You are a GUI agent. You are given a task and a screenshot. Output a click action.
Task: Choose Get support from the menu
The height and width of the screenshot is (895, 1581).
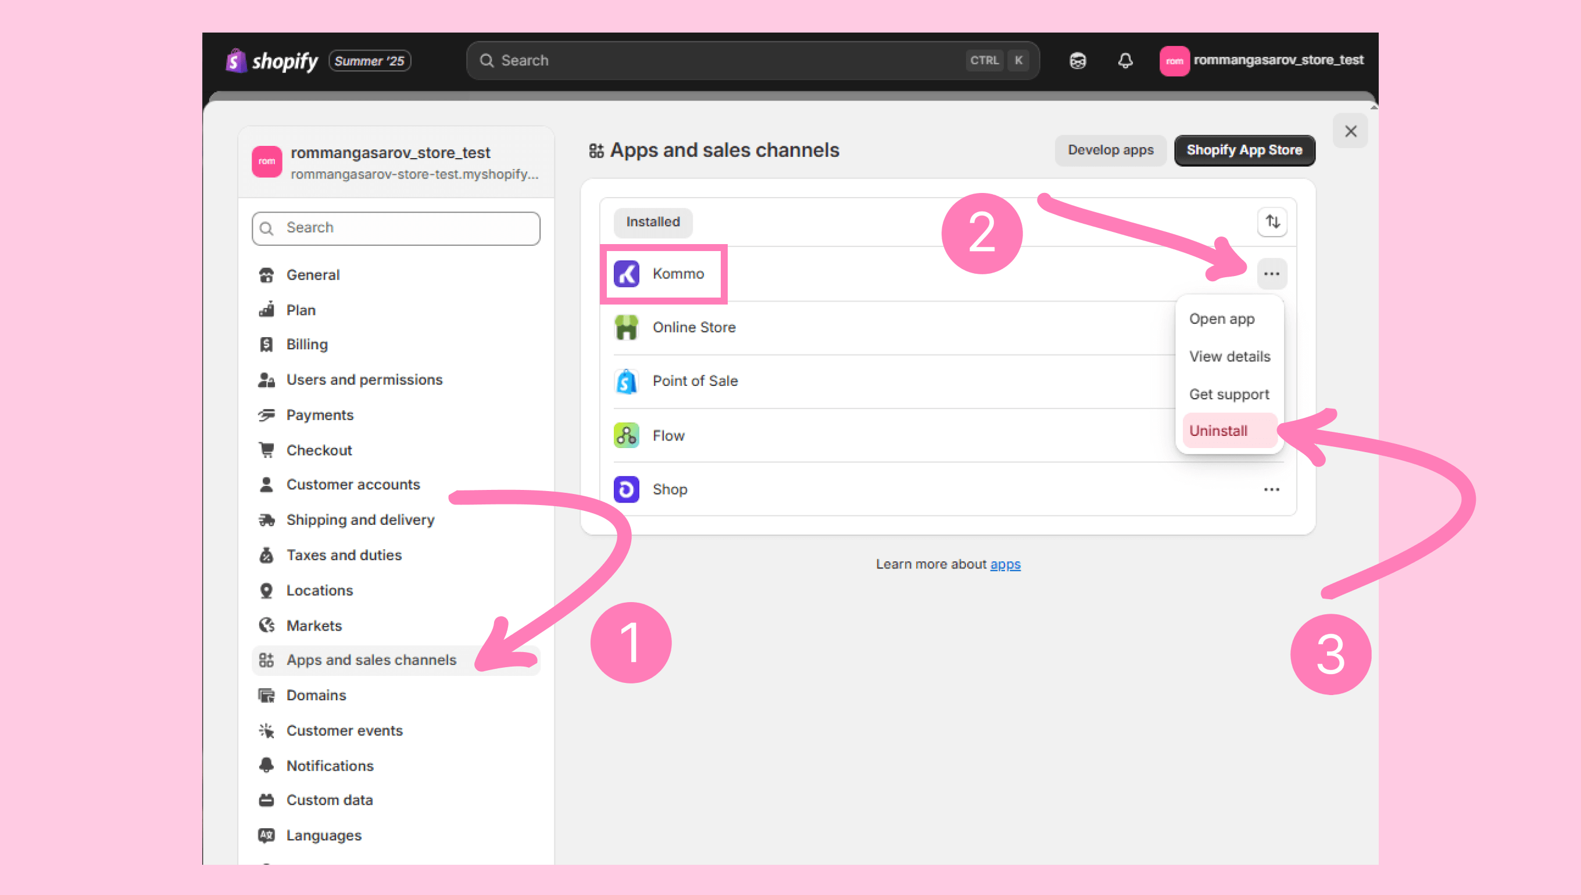1229,394
